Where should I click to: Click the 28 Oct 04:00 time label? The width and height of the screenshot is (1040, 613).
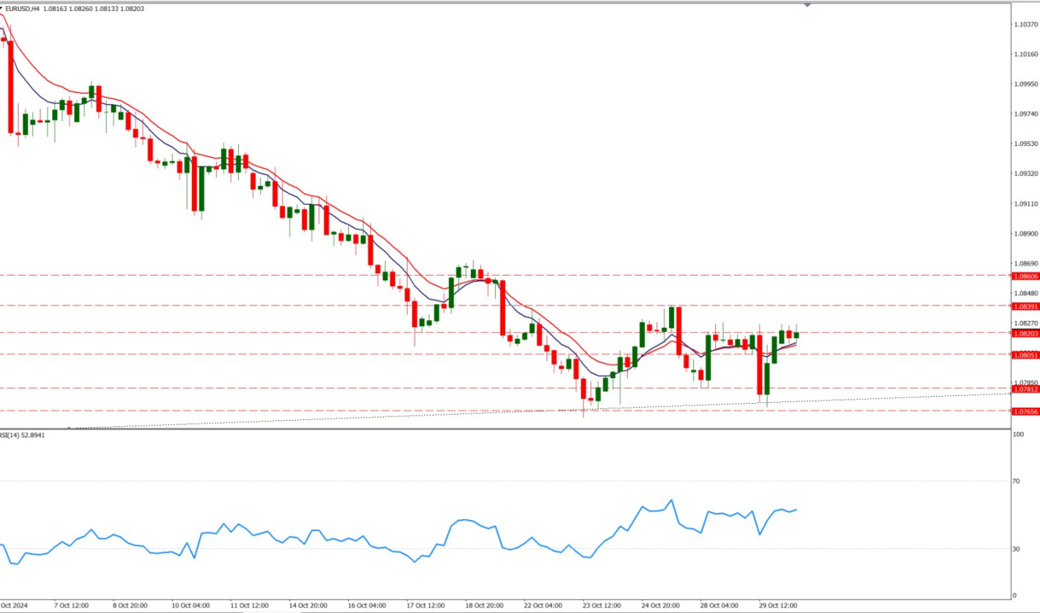click(x=719, y=605)
